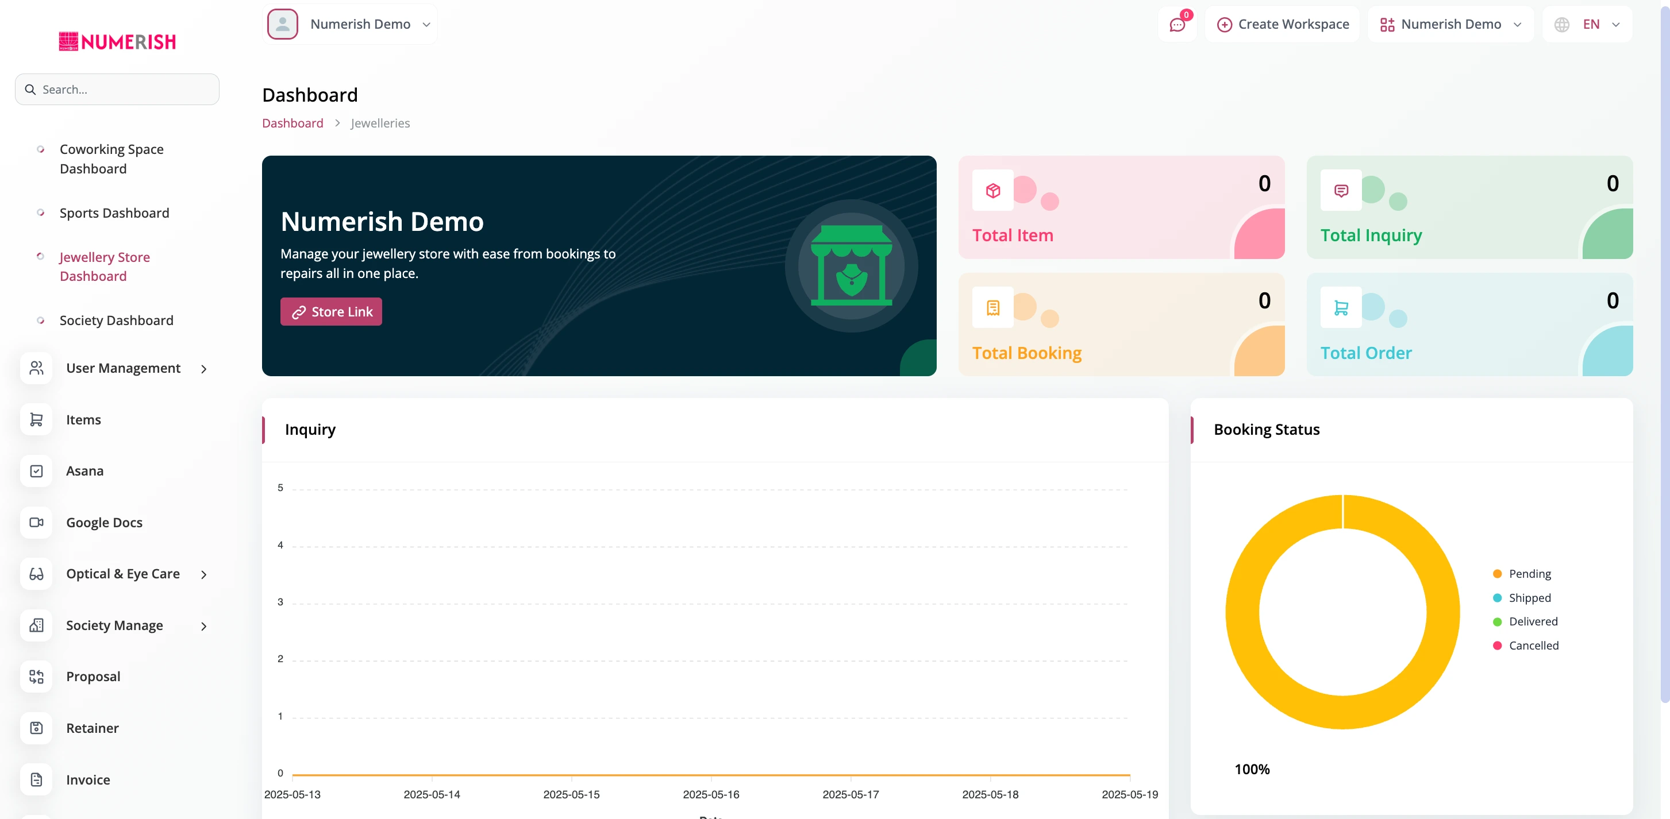The image size is (1670, 819).
Task: Click the Total Item box icon
Action: point(992,190)
